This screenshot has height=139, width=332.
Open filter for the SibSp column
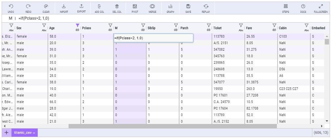click(x=176, y=26)
